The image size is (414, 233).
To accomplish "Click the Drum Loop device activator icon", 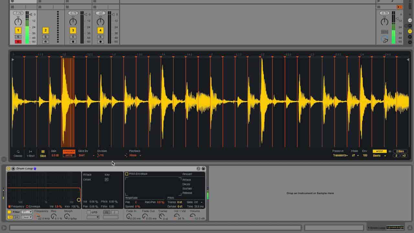I will tap(9, 169).
